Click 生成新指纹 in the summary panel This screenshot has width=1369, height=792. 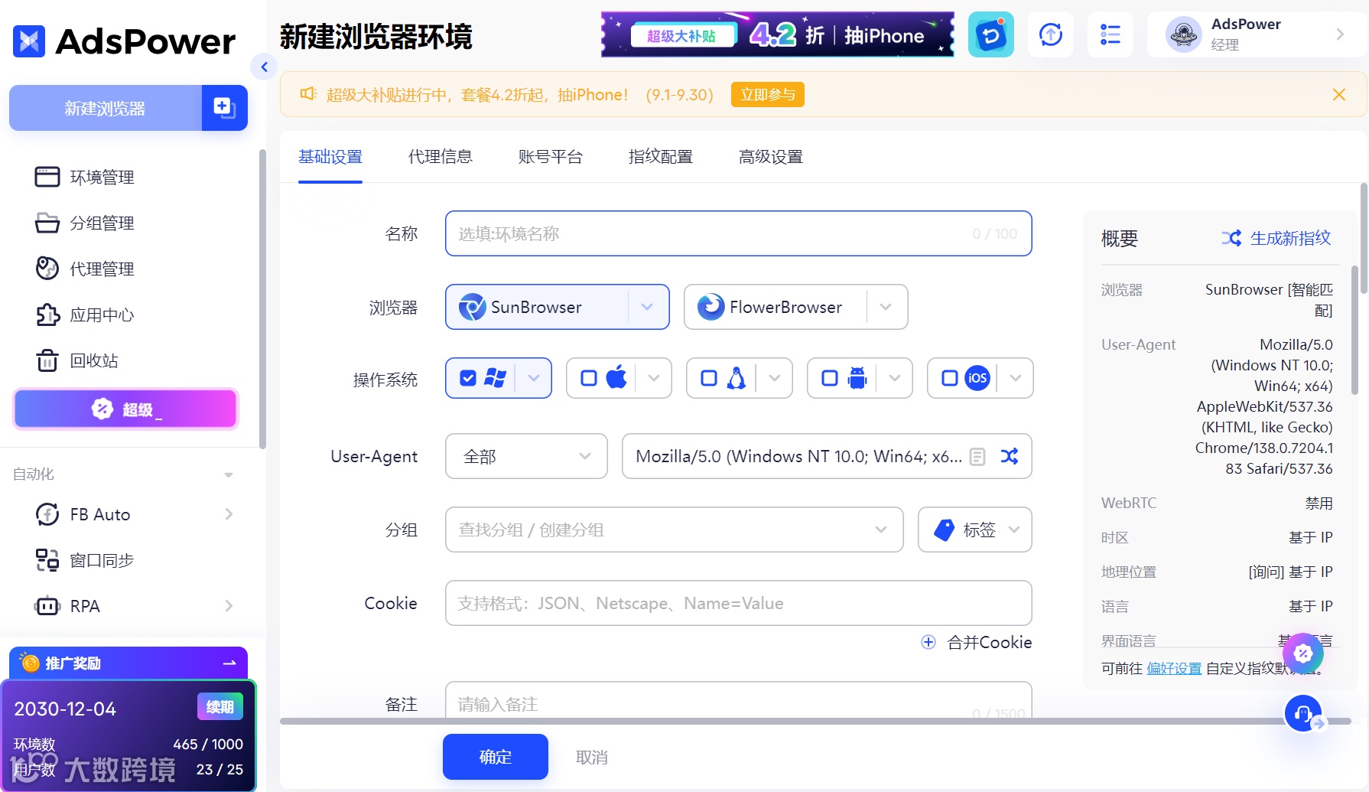pos(1276,238)
